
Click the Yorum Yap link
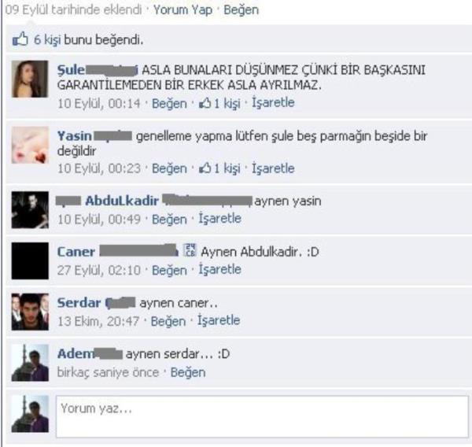point(183,10)
